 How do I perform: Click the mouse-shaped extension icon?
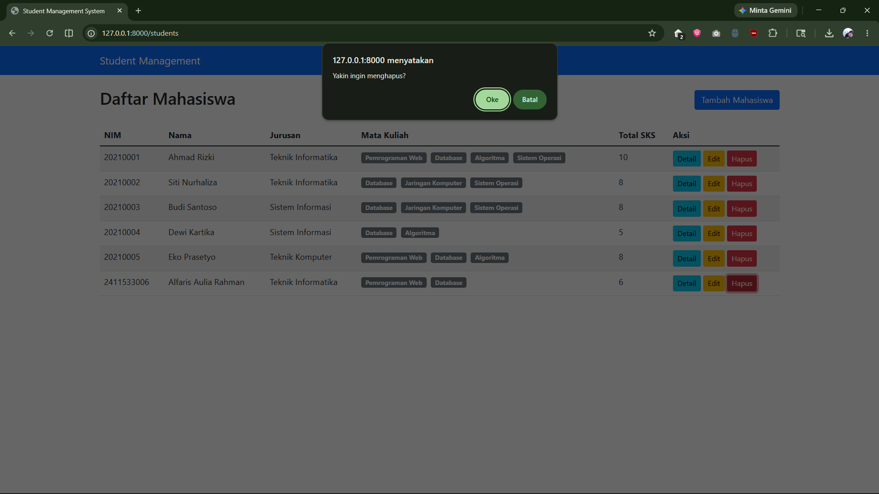click(x=735, y=33)
